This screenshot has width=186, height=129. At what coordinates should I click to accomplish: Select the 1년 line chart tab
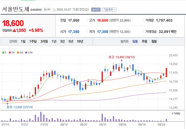[54, 41]
